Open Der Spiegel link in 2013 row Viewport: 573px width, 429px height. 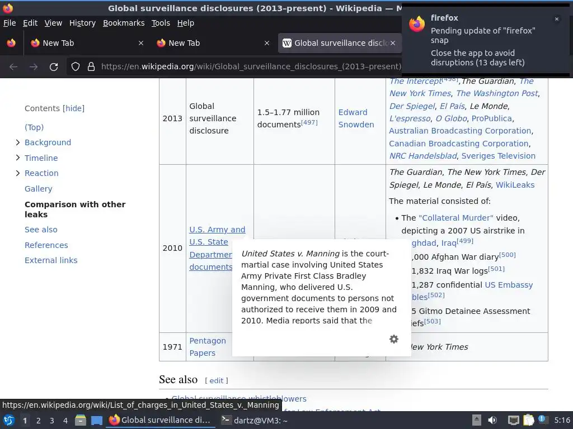tap(412, 106)
